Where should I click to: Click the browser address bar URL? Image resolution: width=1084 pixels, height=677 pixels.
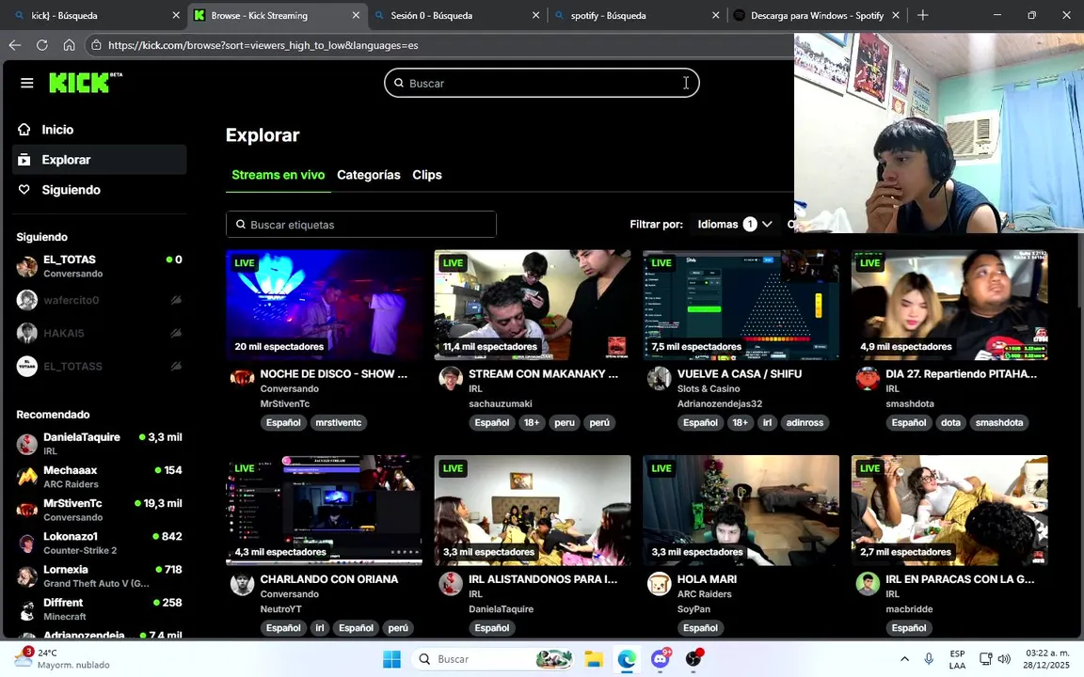[263, 45]
